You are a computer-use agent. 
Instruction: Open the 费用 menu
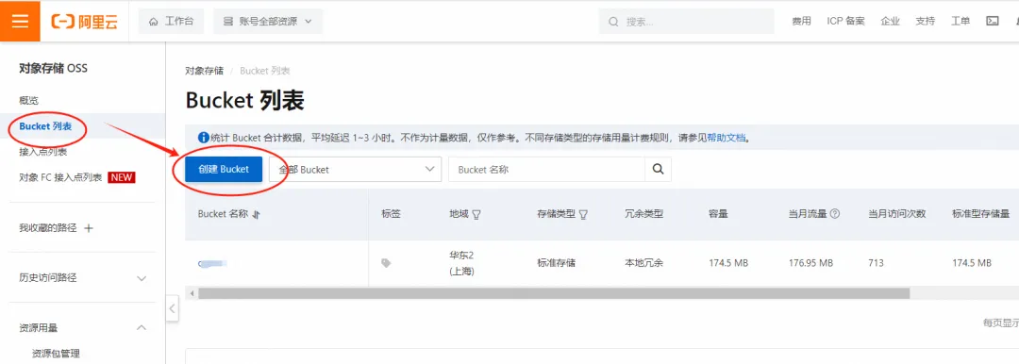[801, 22]
